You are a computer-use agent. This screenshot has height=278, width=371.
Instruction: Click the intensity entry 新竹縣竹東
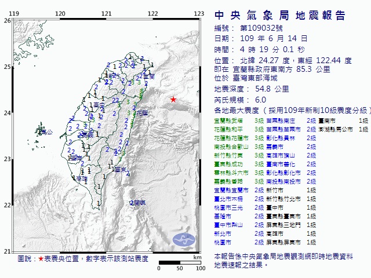coord(228,156)
